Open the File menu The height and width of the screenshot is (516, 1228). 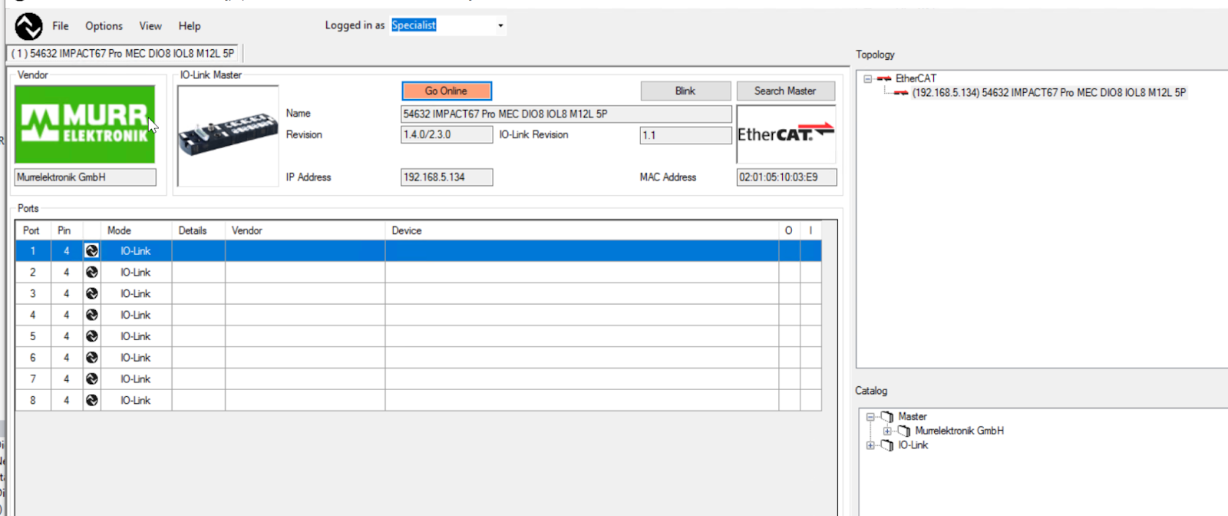click(61, 26)
